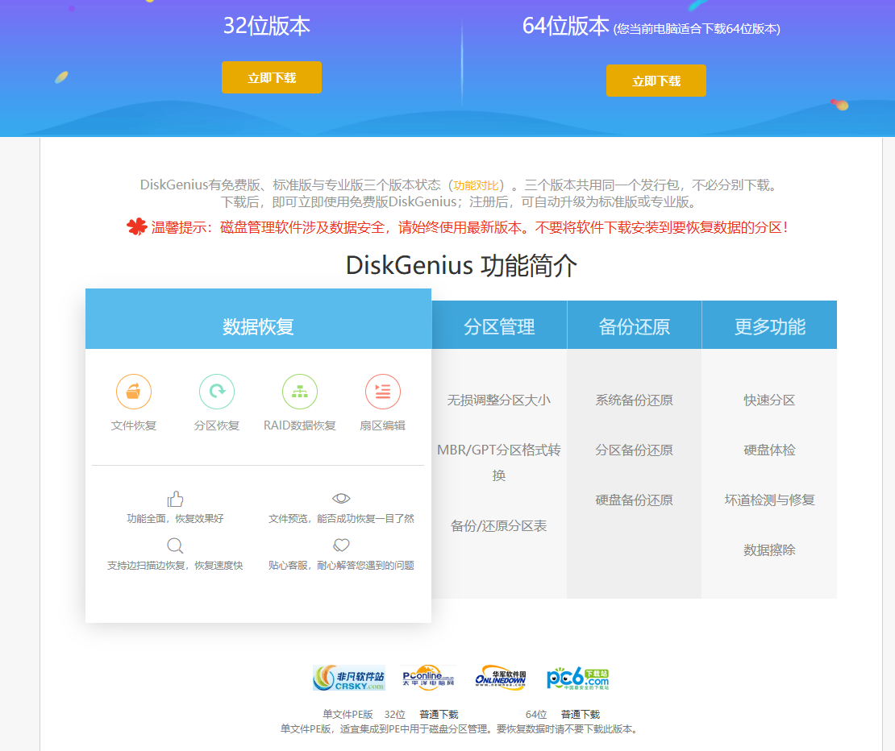Switch to the 备份还原 tab
The image size is (895, 751).
pos(635,326)
